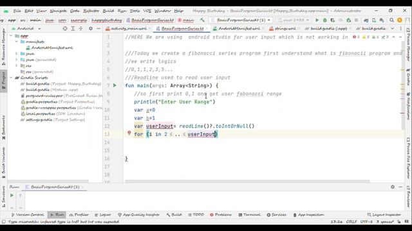Open Run panel settings gear
This screenshot has width=412, height=231.
tap(393, 187)
